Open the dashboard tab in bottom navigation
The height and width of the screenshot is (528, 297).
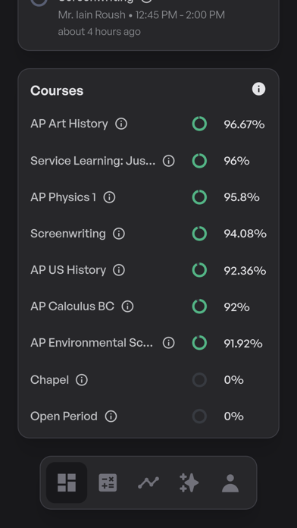pyautogui.click(x=67, y=482)
